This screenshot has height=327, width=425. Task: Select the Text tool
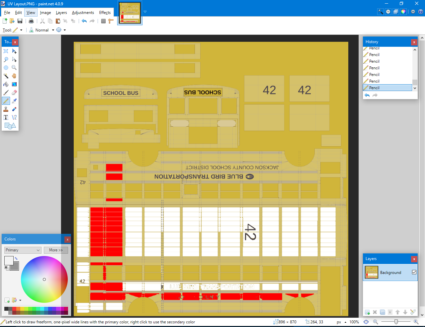tap(6, 117)
